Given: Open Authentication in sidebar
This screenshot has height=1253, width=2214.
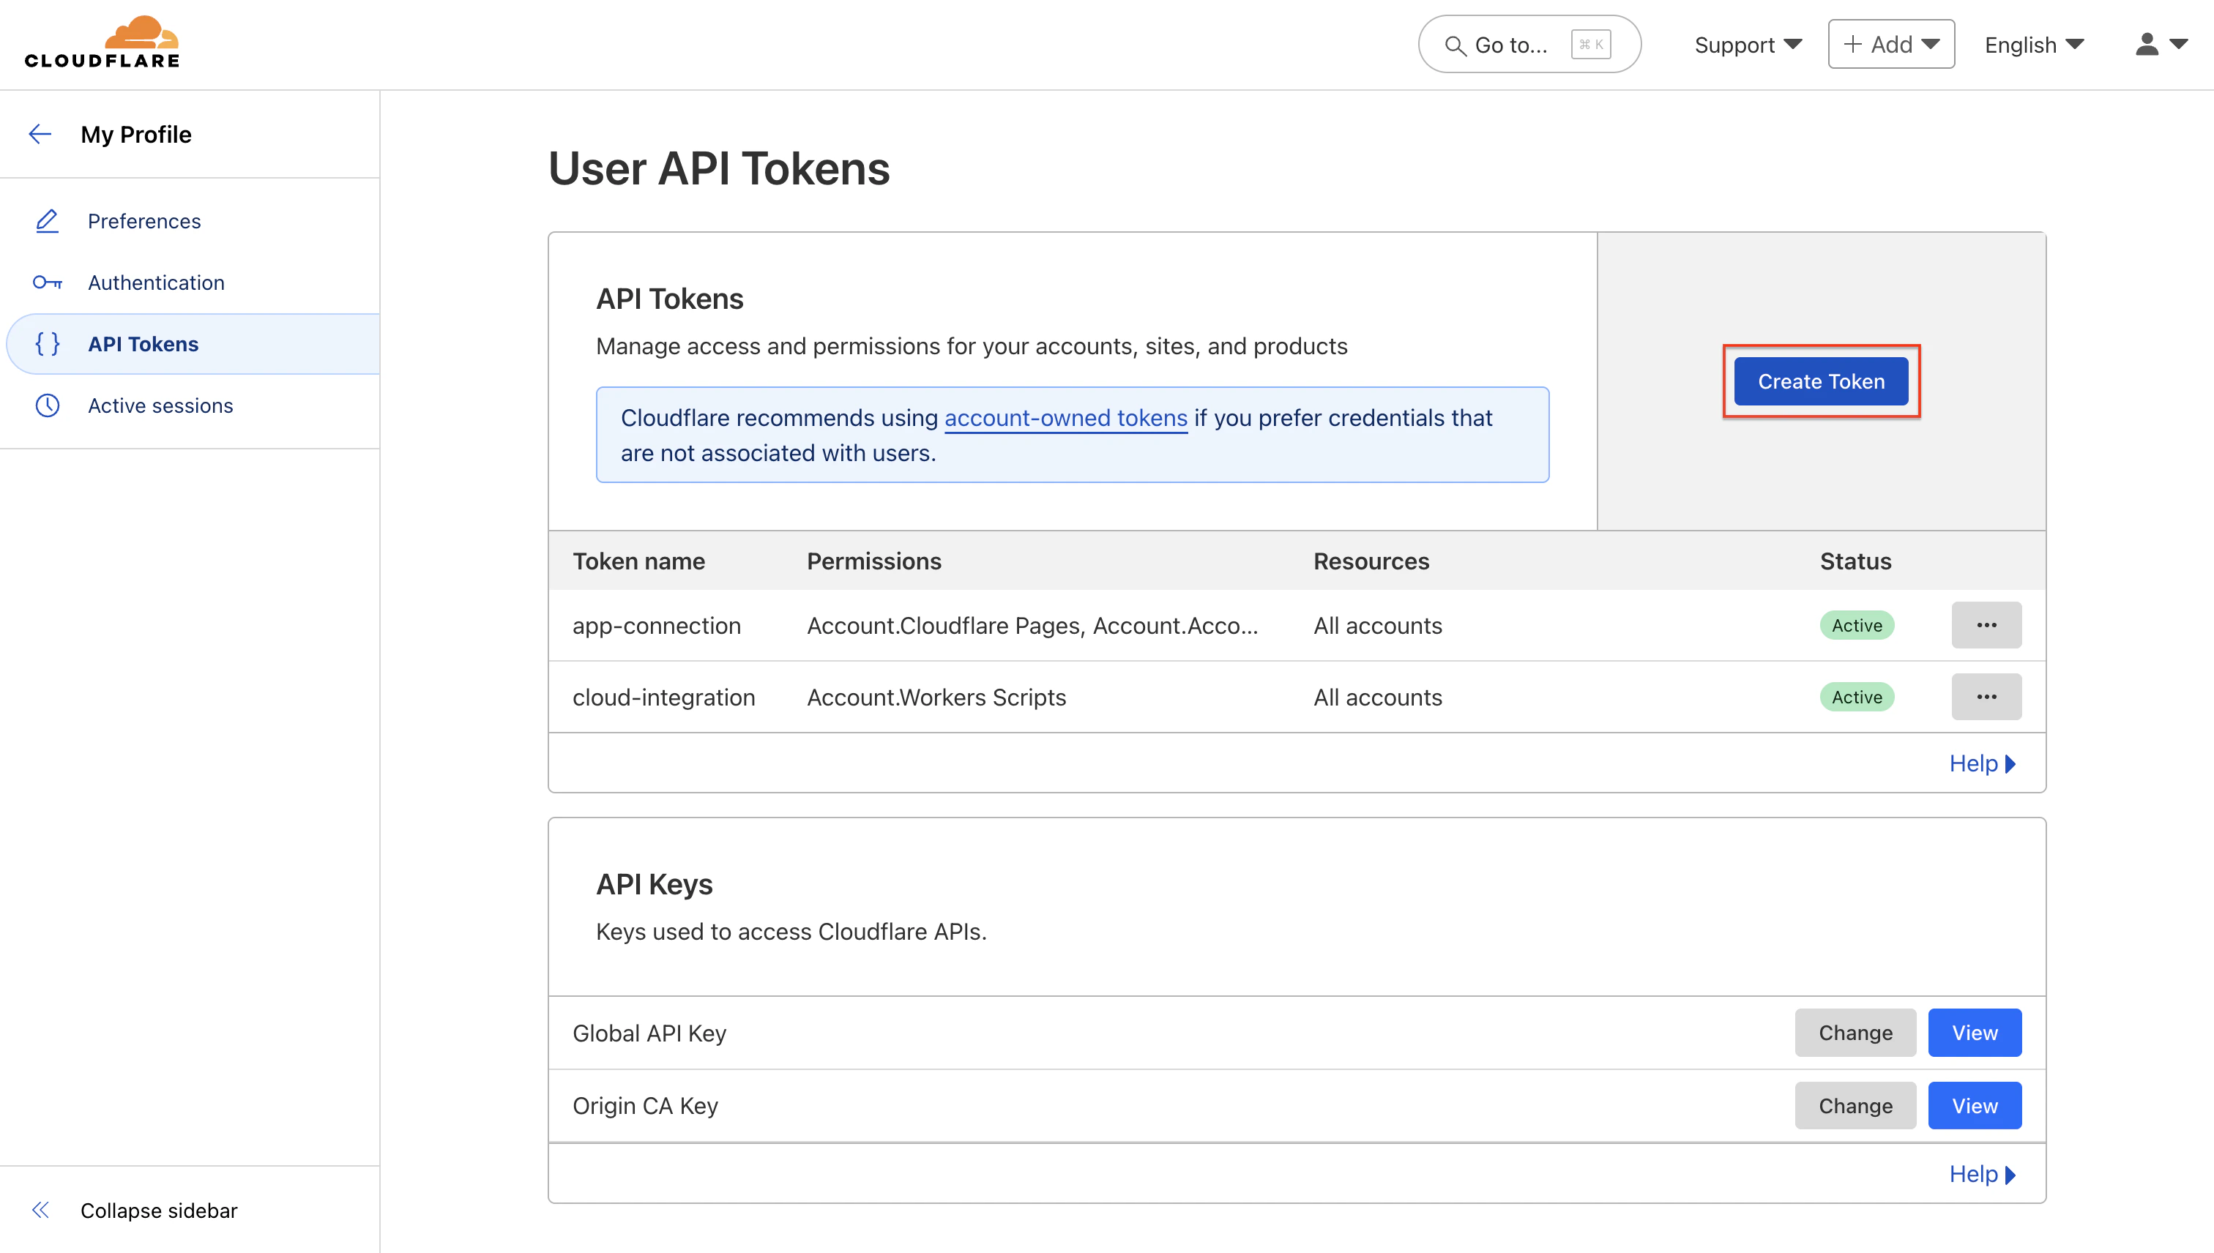Looking at the screenshot, I should click(156, 283).
